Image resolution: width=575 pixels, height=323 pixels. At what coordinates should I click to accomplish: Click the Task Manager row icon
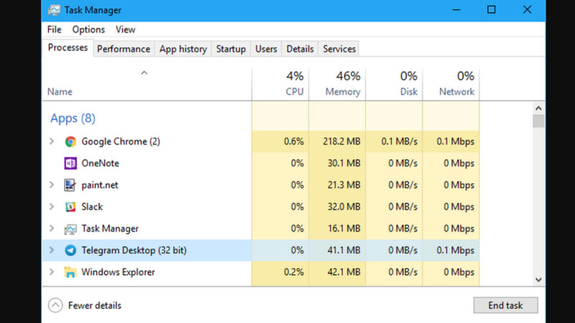coord(70,229)
